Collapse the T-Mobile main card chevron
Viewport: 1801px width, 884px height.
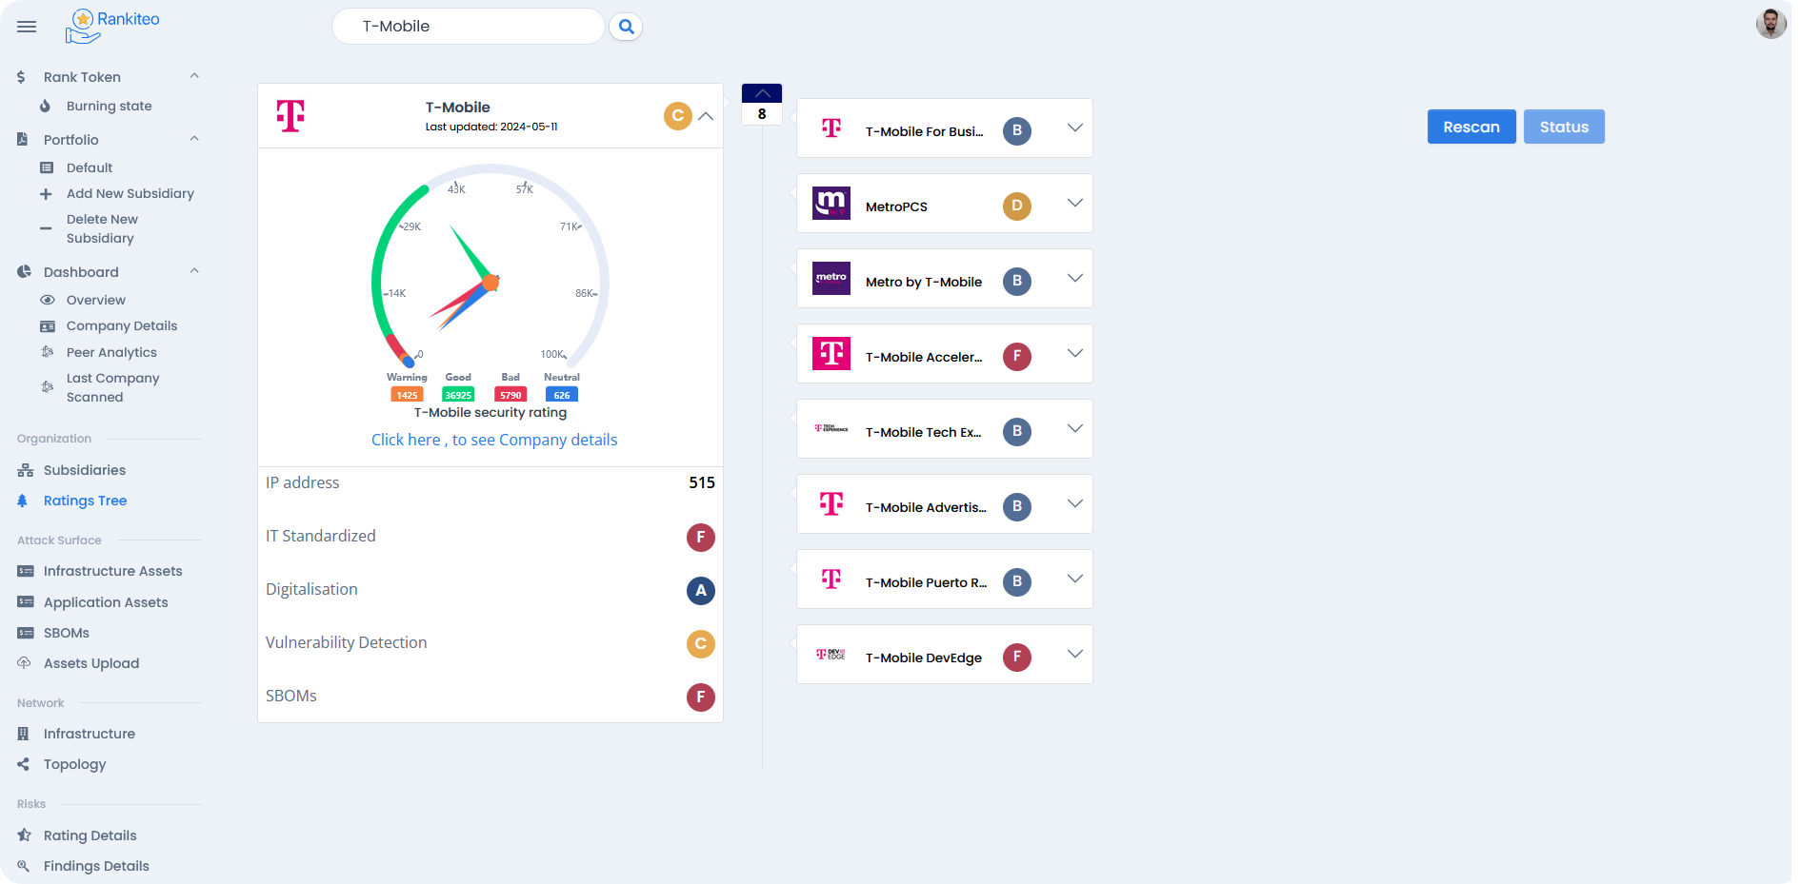pyautogui.click(x=706, y=117)
